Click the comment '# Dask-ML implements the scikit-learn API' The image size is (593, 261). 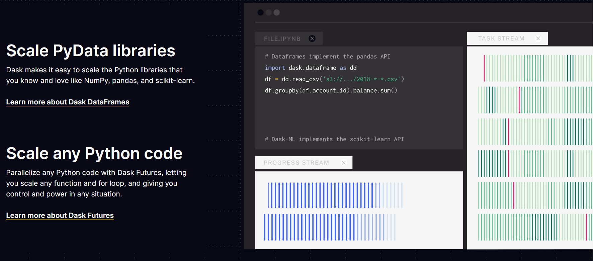pos(334,139)
